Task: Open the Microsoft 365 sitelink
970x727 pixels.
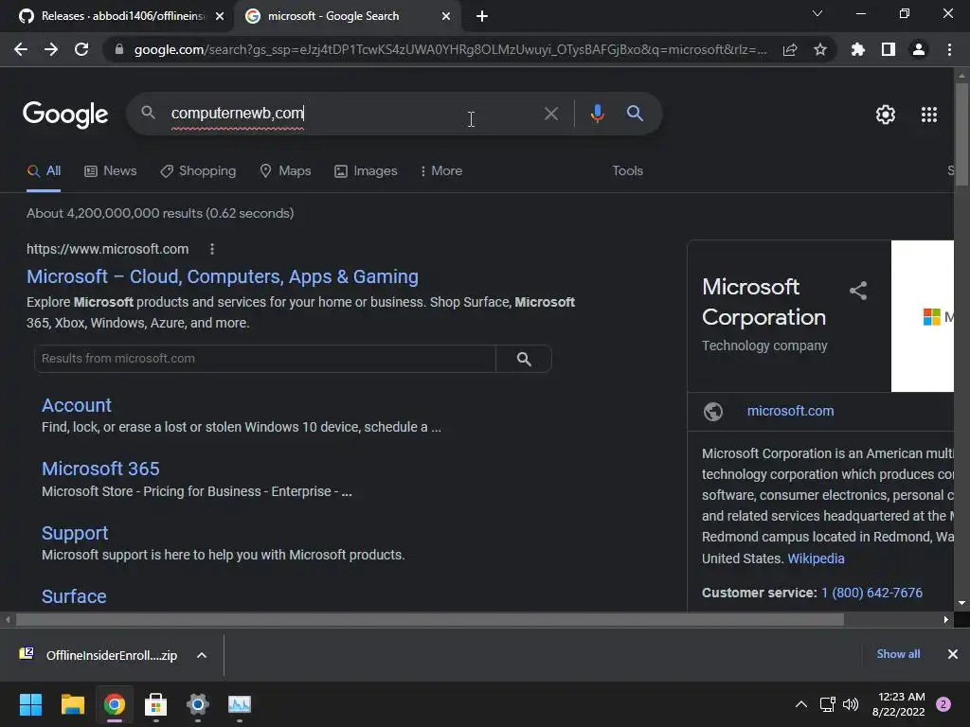Action: (100, 470)
